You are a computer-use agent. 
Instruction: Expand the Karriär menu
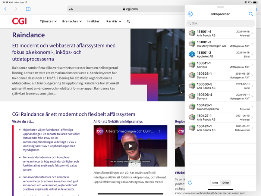tap(114, 21)
